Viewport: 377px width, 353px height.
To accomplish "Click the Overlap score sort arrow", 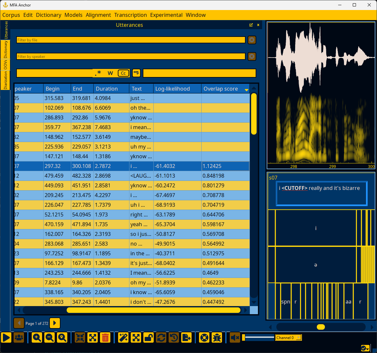I will click(247, 90).
